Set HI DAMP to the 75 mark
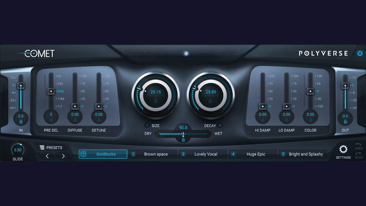Image resolution: width=366 pixels, height=206 pixels. (x=270, y=84)
